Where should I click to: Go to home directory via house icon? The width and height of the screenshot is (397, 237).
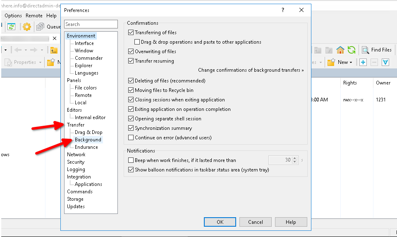(x=340, y=50)
